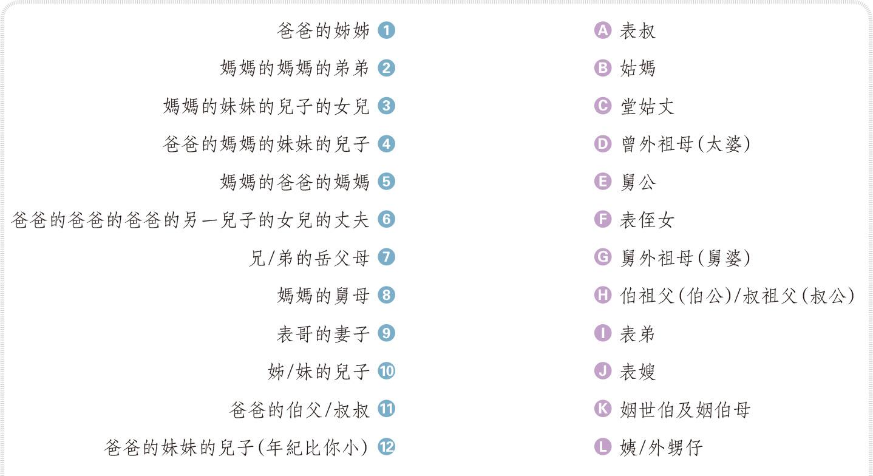Click purple circle K next to 姻世伯及姻伯母
Screen dimensions: 873x476
coord(602,409)
